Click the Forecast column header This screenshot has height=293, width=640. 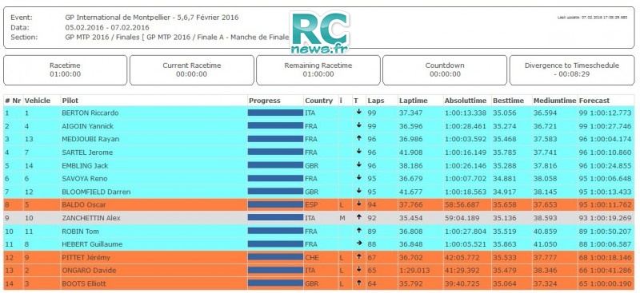click(x=594, y=101)
